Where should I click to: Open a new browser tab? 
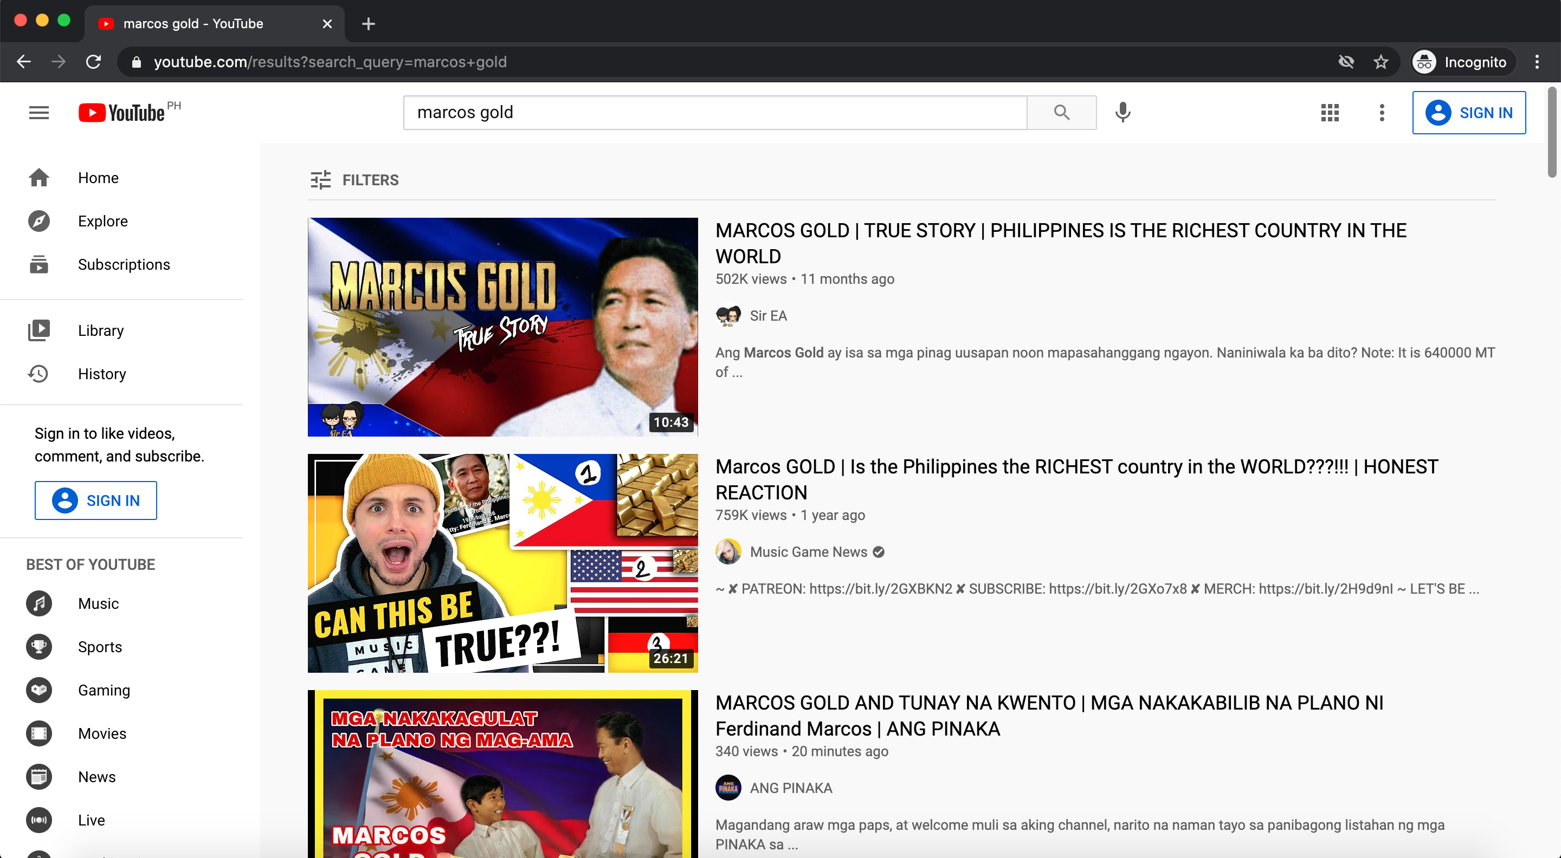368,24
